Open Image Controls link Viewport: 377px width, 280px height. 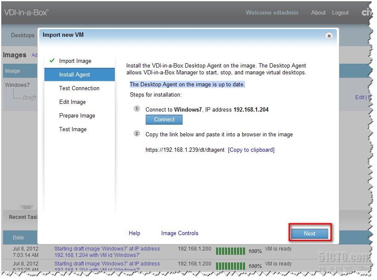[180, 233]
